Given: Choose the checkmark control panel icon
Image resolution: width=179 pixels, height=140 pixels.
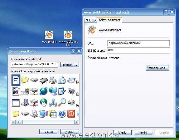Looking at the screenshot, I should (62, 91).
